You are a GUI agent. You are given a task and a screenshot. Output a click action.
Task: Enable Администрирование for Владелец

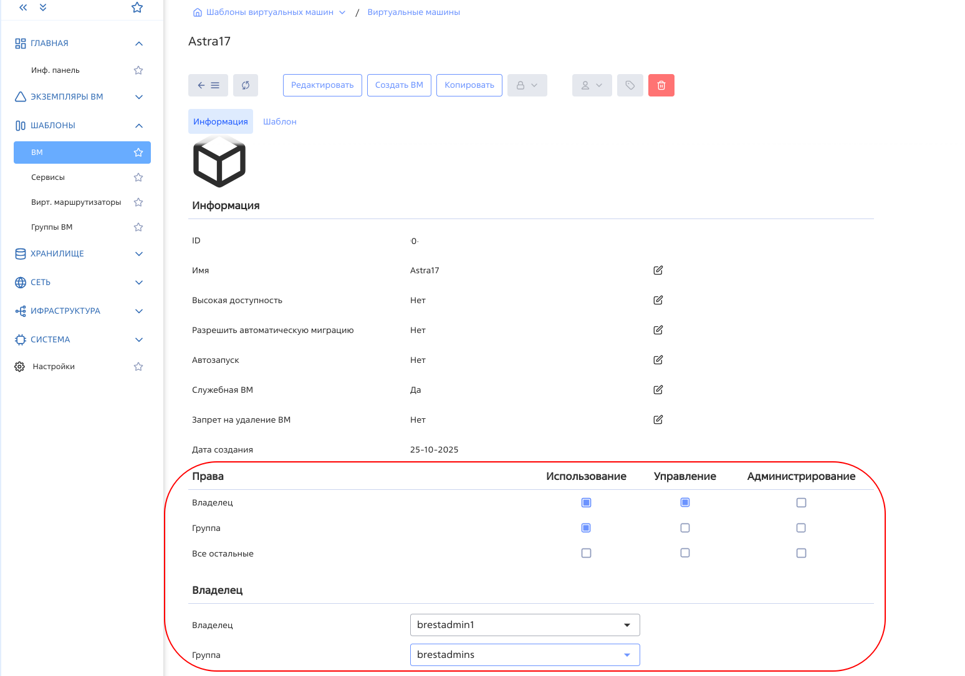801,502
